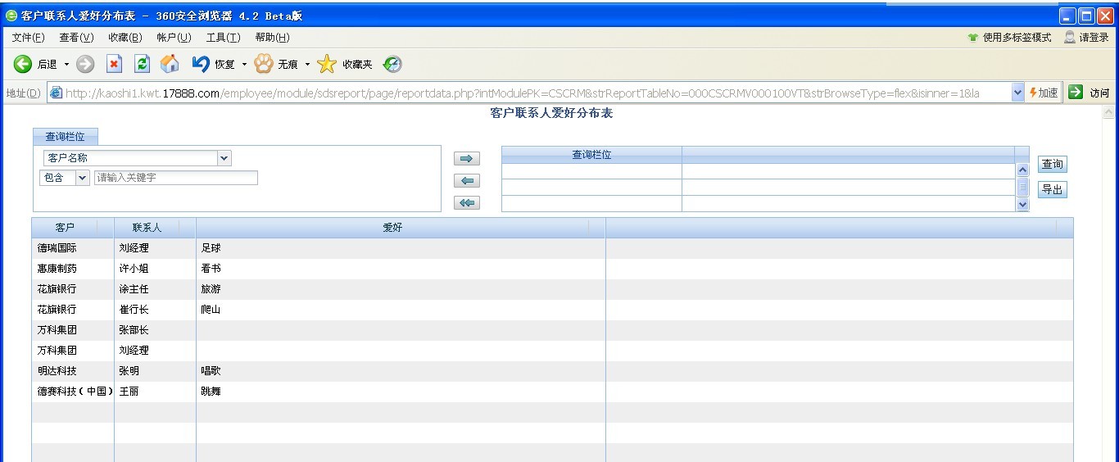The height and width of the screenshot is (462, 1119).
Task: Open the Favorites (收藏夹) star icon
Action: click(x=327, y=64)
